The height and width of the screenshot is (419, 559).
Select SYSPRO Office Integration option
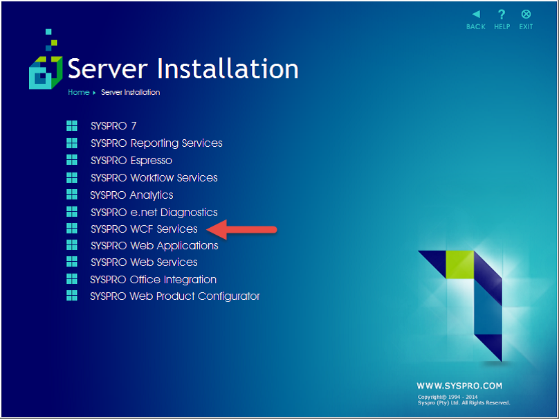[153, 280]
